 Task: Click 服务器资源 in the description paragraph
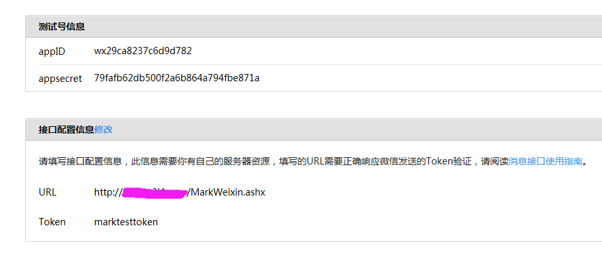tap(246, 161)
